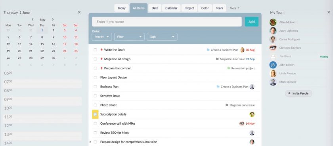Switch to the Date tab
The image size is (333, 146).
[x=155, y=8]
